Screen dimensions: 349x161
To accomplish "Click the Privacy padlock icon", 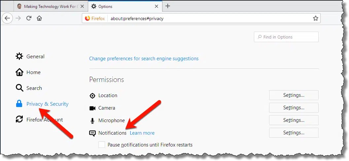I will [x=19, y=104].
